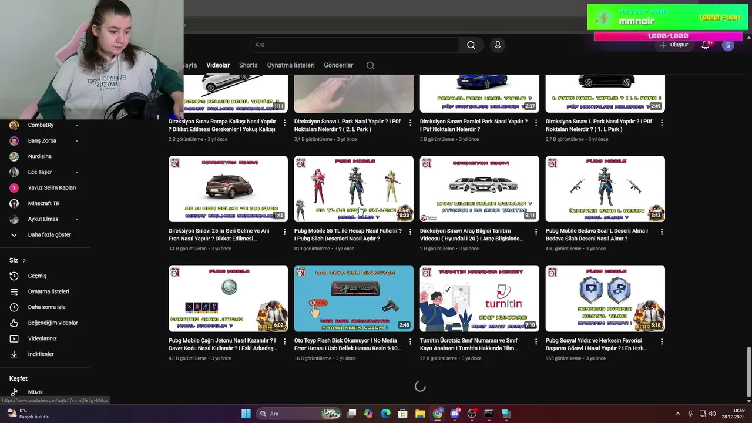Open Çağrı Jetonu video thumbnail
Image resolution: width=752 pixels, height=423 pixels.
point(228,298)
